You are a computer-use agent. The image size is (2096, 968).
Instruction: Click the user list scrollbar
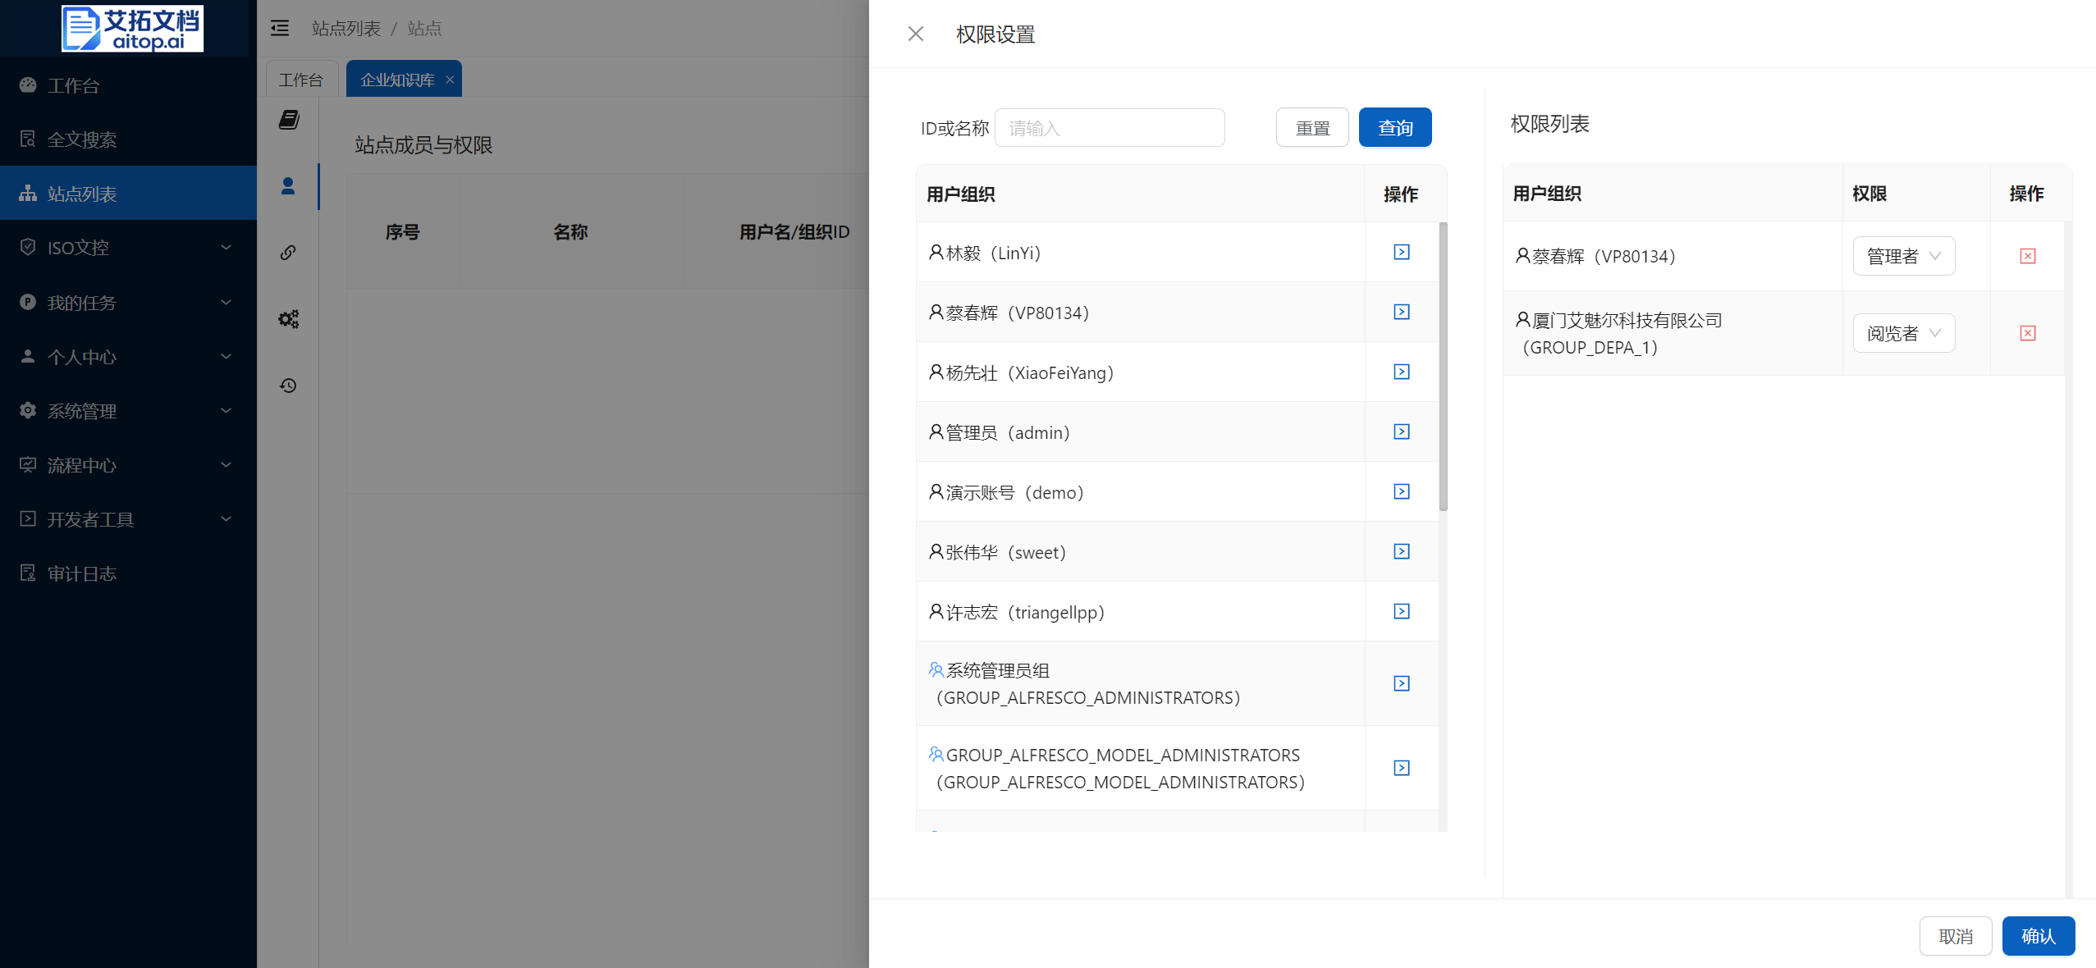[x=1443, y=367]
